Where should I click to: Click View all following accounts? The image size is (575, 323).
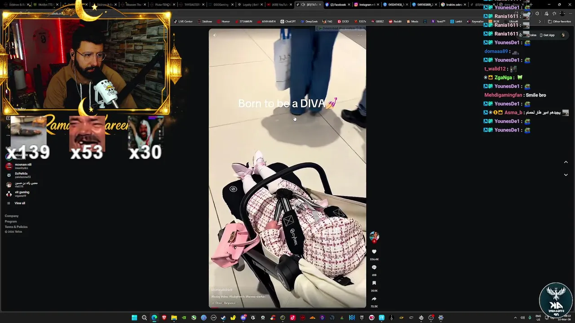[20, 203]
